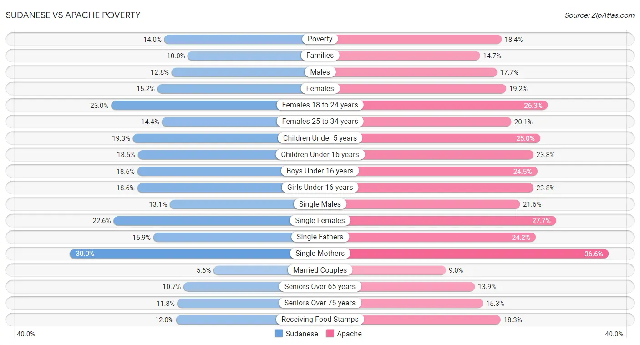This screenshot has height=345, width=640.
Task: Click the Sudanese Families 10.0% bar
Action: [x=254, y=56]
